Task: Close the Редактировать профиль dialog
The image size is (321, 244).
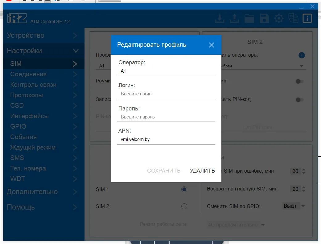Action: click(x=212, y=45)
